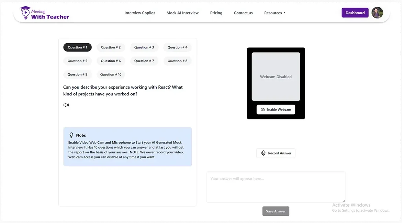Switch to Question # 2
This screenshot has width=402, height=223.
point(111,47)
